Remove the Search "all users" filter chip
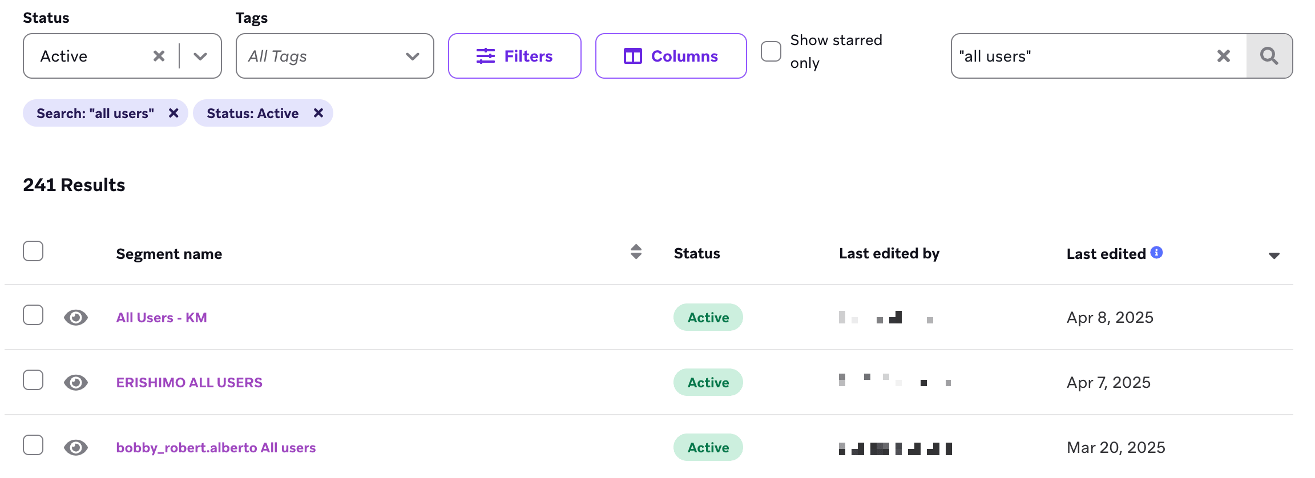 (174, 113)
